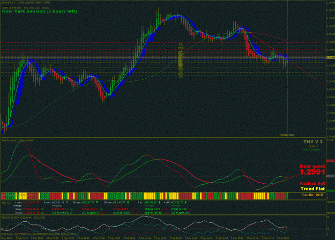The image size is (335, 240).
Task: Click the yellow 'Trend Flat' status
Action: 312,189
